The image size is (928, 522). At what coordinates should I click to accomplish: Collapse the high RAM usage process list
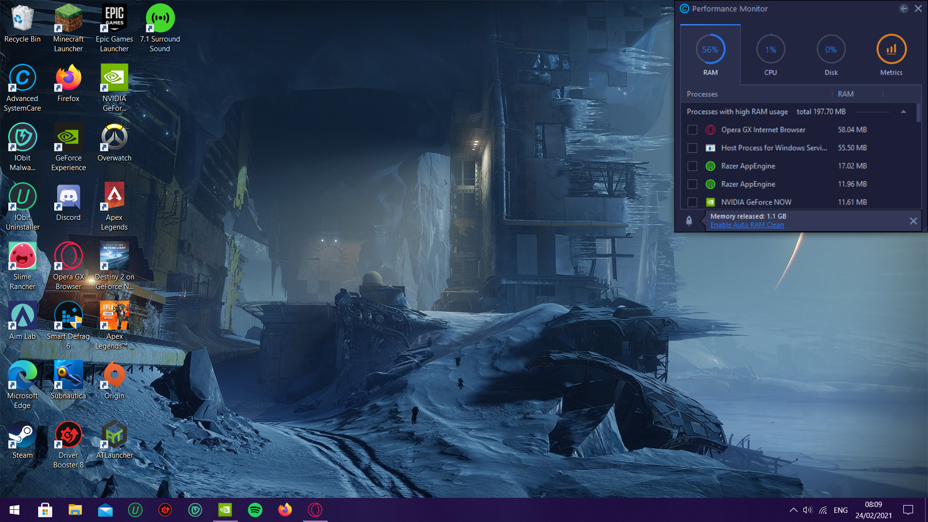pos(903,112)
